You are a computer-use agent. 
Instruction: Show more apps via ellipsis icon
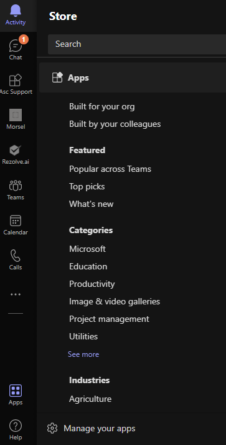16,294
